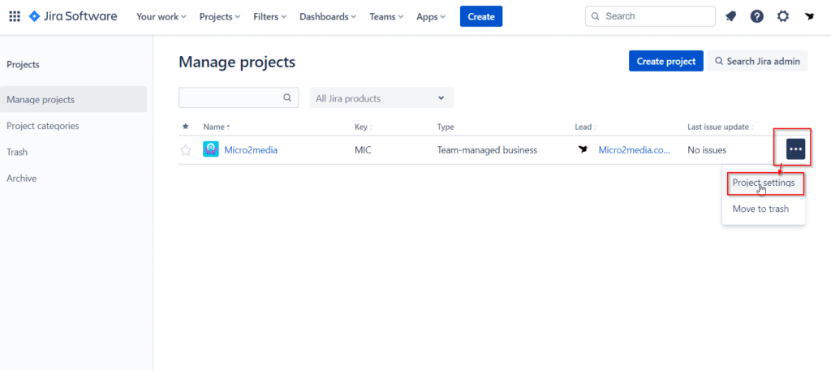Click the Create project button
The width and height of the screenshot is (831, 371).
tap(666, 61)
